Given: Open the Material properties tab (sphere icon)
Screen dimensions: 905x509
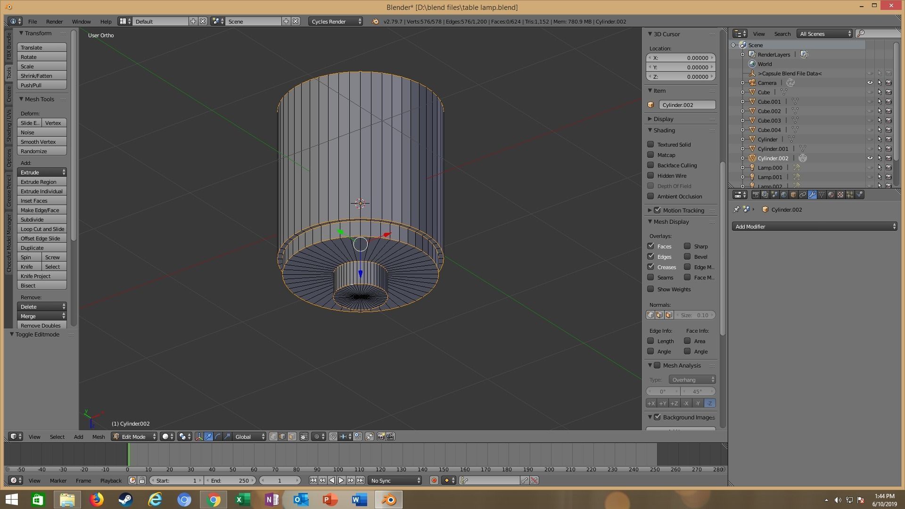Looking at the screenshot, I should click(x=831, y=195).
